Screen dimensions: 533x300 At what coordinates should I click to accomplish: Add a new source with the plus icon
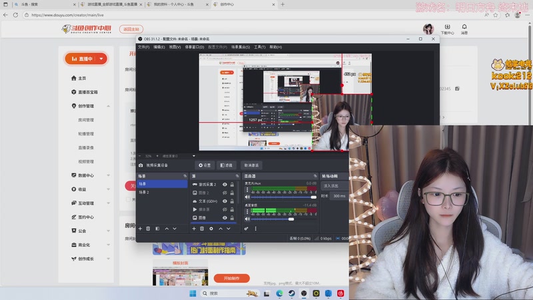[x=194, y=229]
